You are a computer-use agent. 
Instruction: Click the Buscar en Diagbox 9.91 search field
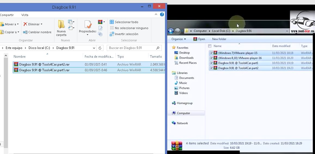click(x=134, y=48)
